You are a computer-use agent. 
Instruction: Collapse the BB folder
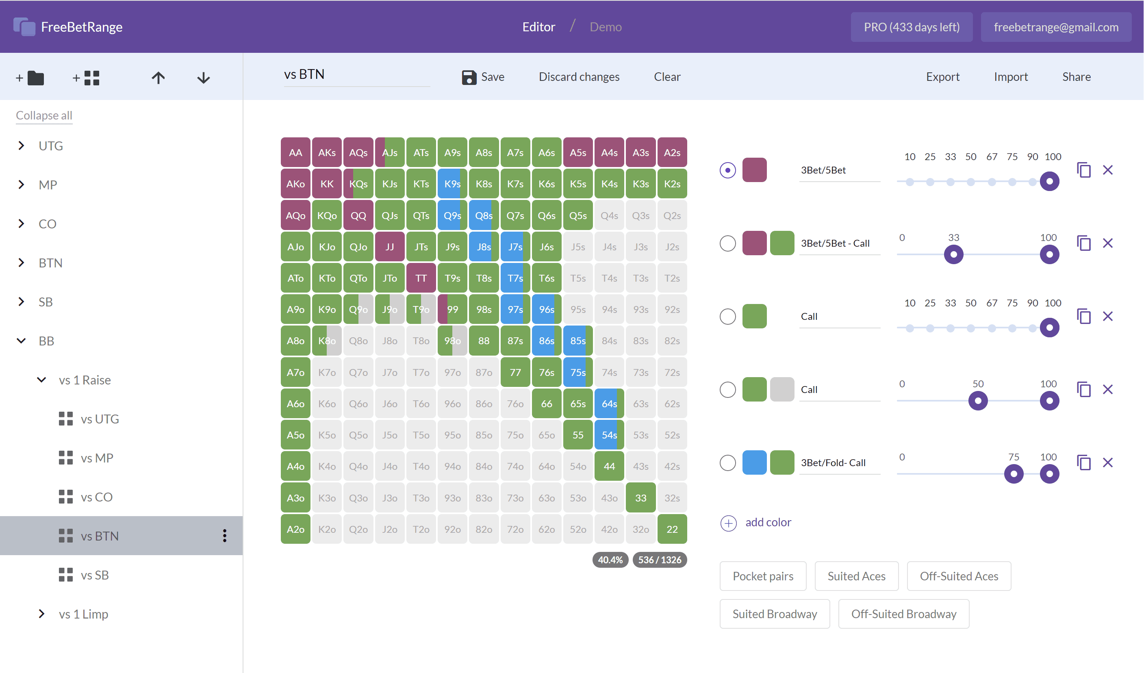(x=22, y=341)
